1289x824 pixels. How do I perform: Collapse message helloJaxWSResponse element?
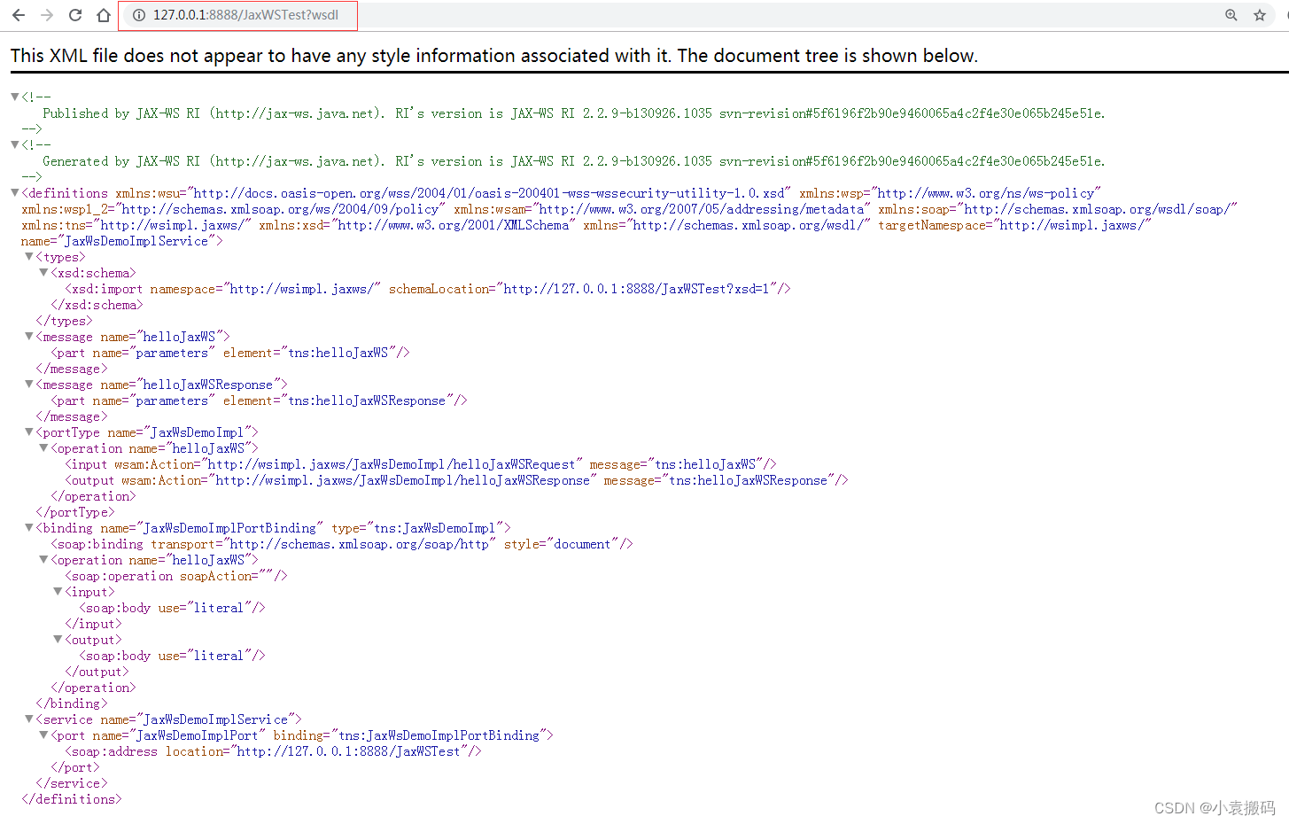29,384
